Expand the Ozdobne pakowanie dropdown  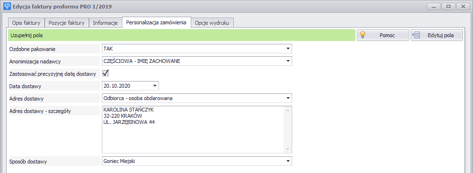tap(288, 49)
